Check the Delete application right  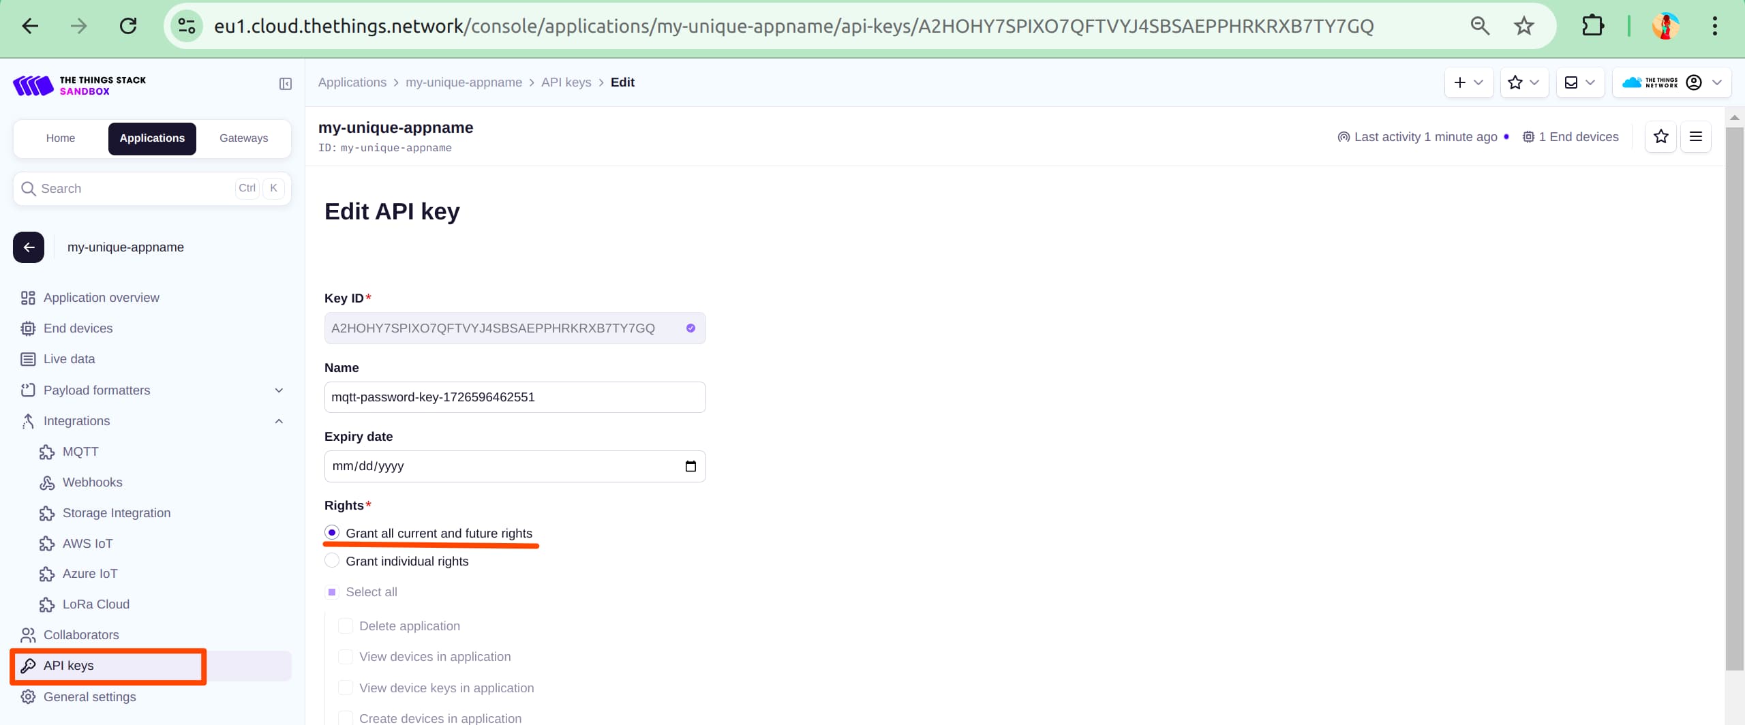tap(346, 625)
